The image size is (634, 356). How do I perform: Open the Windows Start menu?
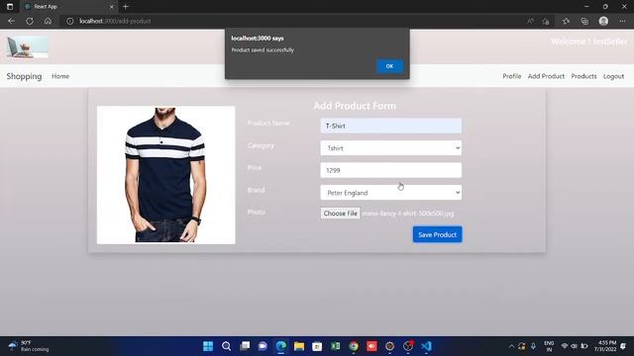click(208, 346)
